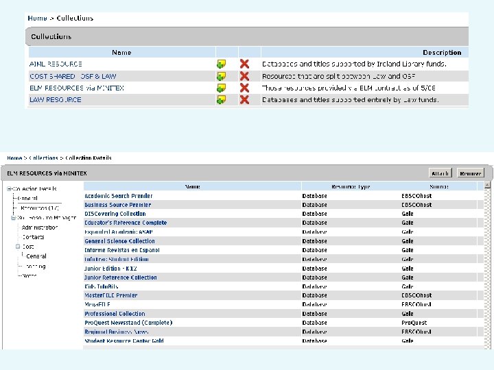Open the LAW RESOURCE collection link
Image resolution: width=494 pixels, height=370 pixels.
point(56,100)
